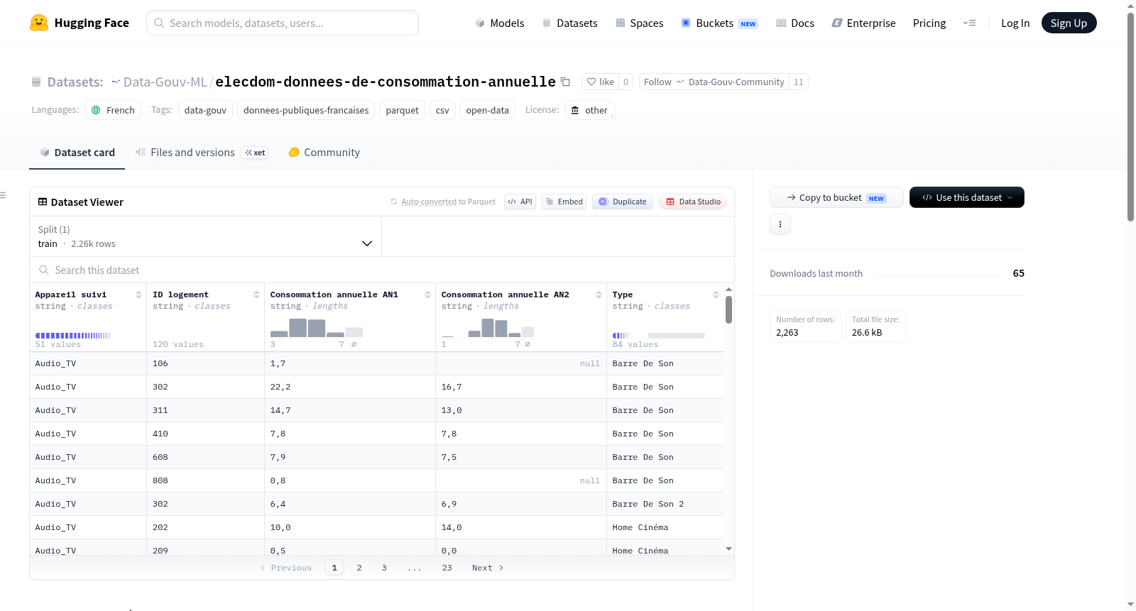
Task: Click the Appareil suivi classes histogram bar
Action: (x=73, y=335)
